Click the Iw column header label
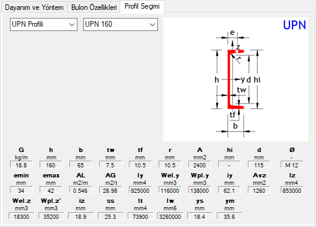This screenshot has width=316, height=227. (x=170, y=201)
